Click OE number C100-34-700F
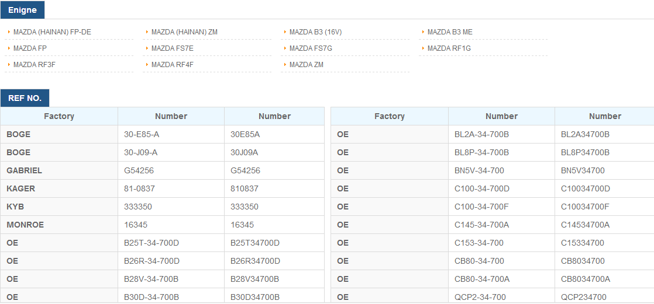654x304 pixels. (x=482, y=207)
